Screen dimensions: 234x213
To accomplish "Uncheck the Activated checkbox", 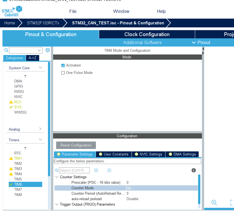I will pyautogui.click(x=63, y=65).
